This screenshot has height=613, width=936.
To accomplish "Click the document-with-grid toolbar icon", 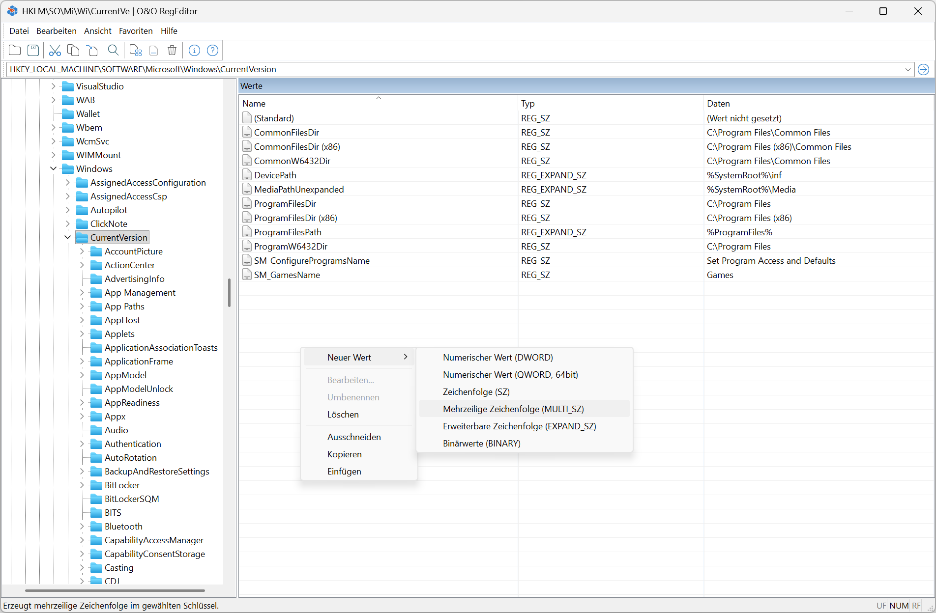I will point(135,50).
